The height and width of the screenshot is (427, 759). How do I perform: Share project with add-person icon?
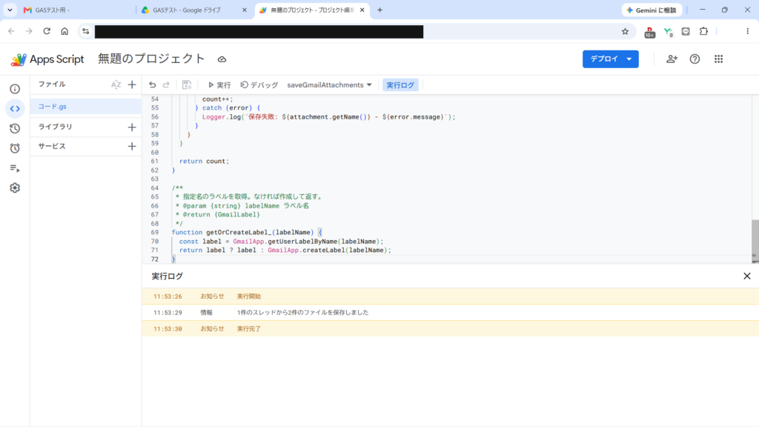point(672,59)
